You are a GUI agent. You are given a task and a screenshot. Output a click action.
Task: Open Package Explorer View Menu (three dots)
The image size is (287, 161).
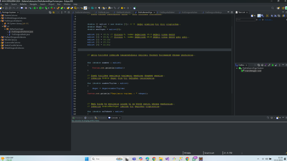point(61,12)
